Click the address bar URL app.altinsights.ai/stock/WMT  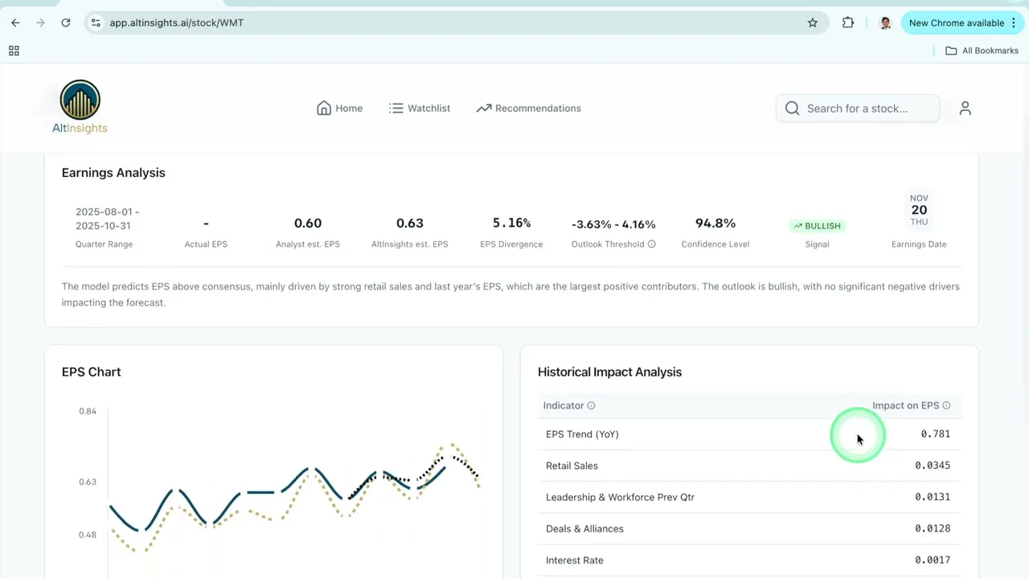tap(177, 23)
